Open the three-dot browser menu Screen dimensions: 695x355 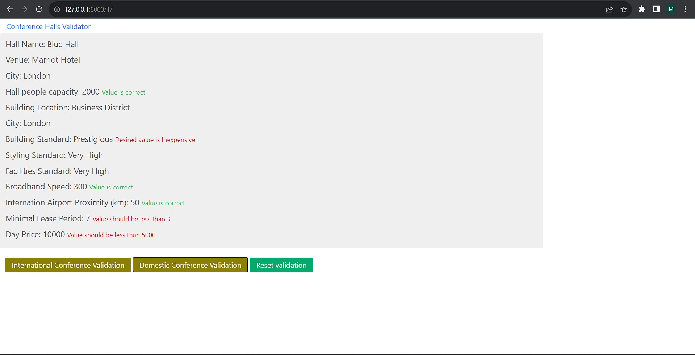(685, 9)
